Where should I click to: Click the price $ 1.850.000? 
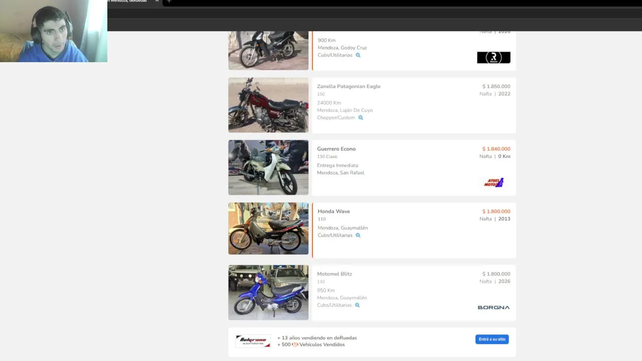click(496, 86)
